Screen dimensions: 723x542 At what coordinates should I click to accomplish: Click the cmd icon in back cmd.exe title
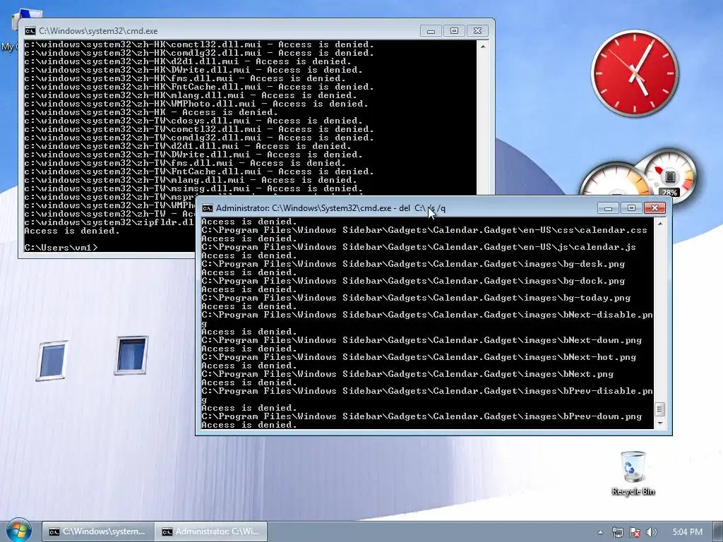(30, 31)
